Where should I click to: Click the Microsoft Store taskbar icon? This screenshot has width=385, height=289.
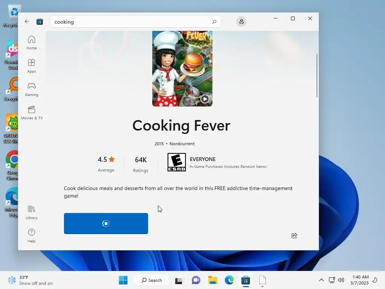246,280
